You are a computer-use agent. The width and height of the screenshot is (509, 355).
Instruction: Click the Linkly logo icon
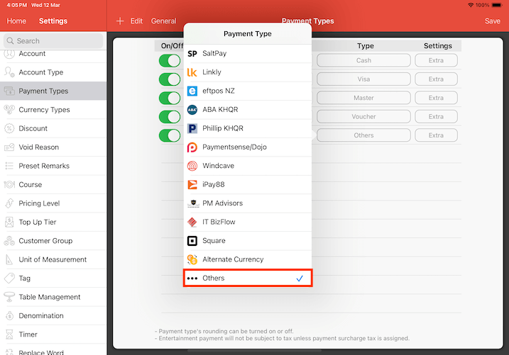coord(192,72)
